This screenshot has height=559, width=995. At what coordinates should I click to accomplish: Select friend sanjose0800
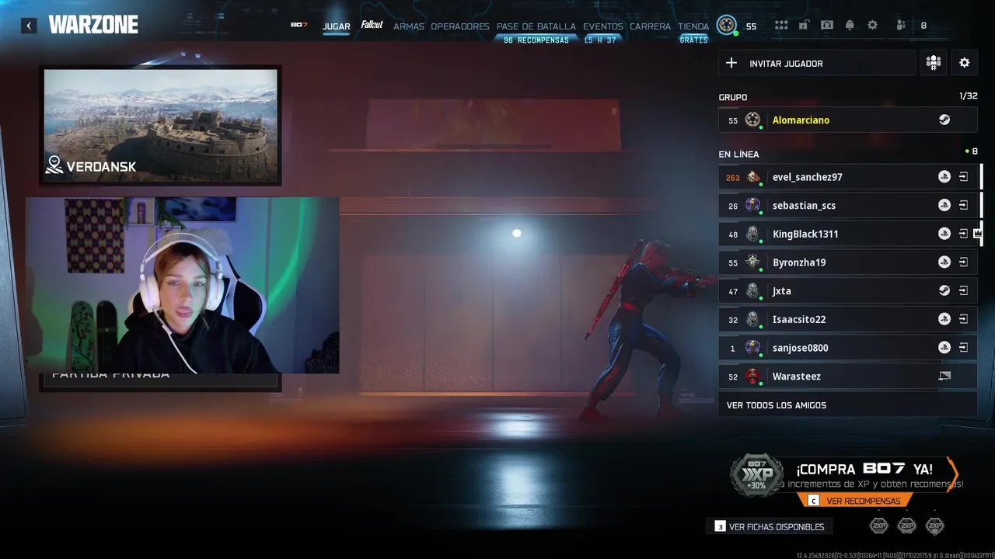[x=848, y=348]
